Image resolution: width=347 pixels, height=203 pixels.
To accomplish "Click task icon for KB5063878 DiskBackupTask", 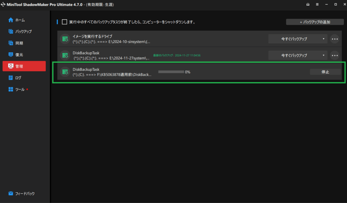I will coord(65,72).
